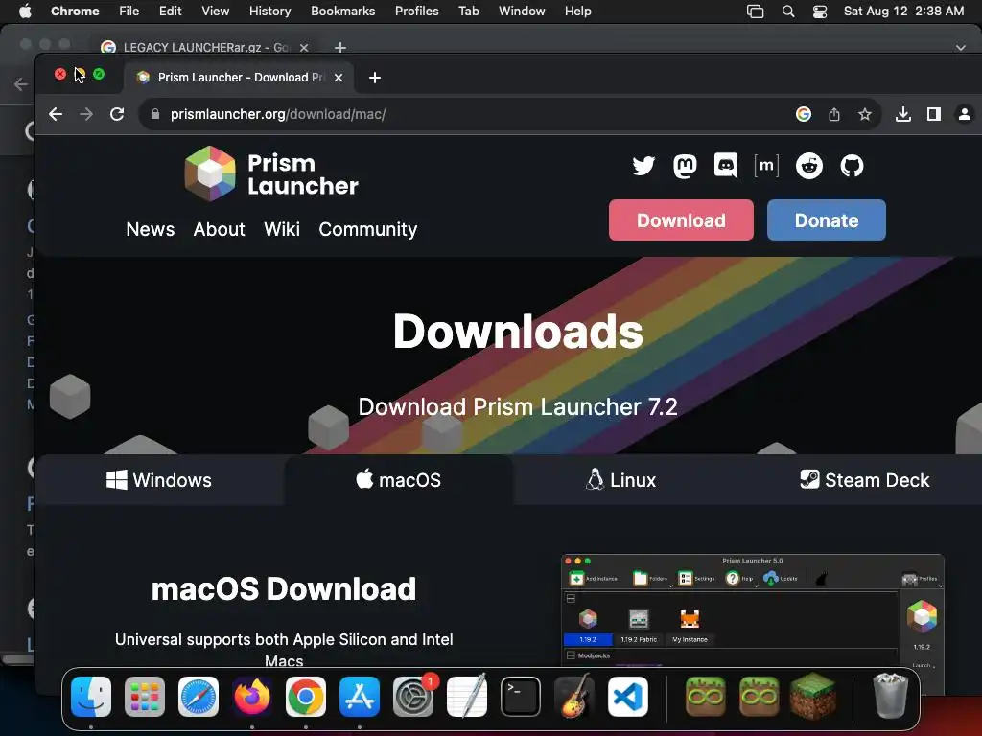
Task: Select the macOS download tab
Action: tap(398, 480)
